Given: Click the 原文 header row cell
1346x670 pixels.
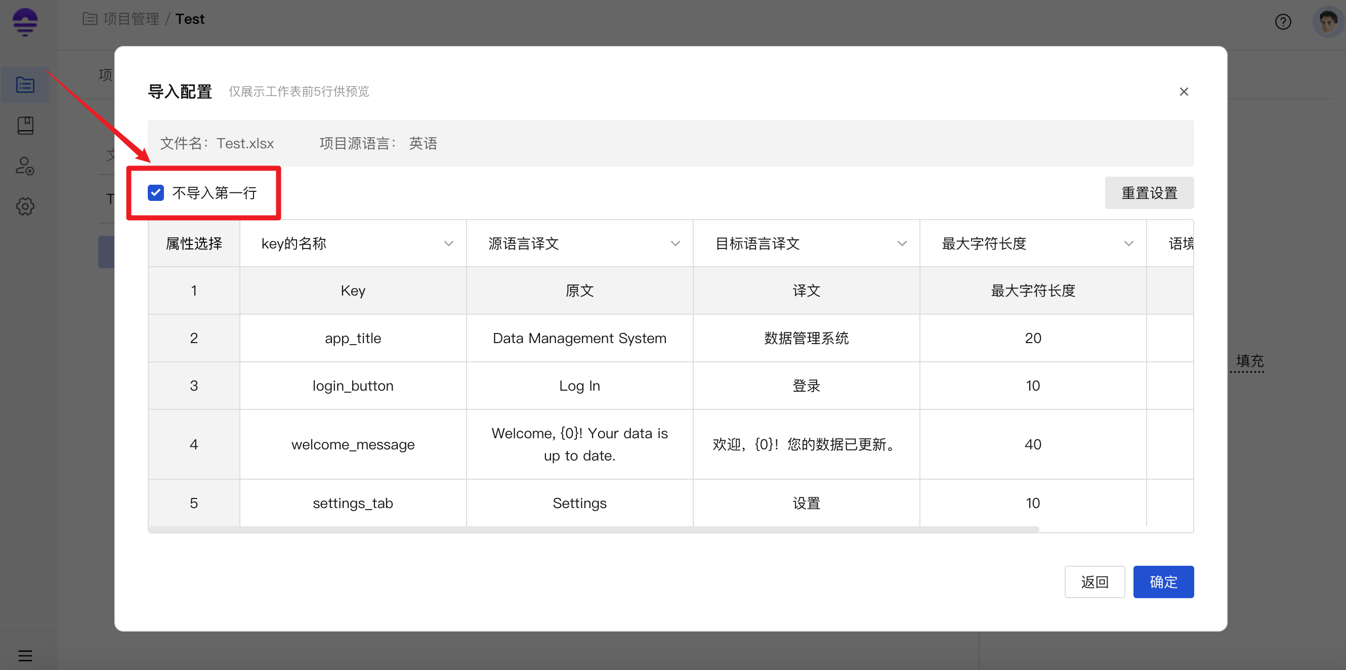Looking at the screenshot, I should [580, 290].
